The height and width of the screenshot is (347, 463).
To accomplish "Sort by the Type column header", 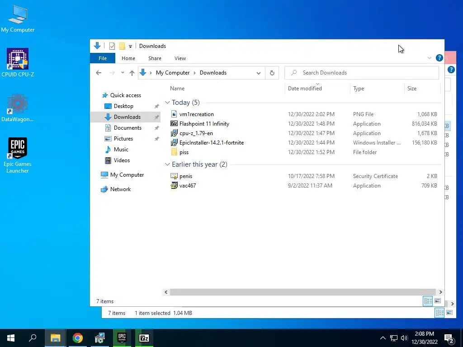I will (x=359, y=88).
